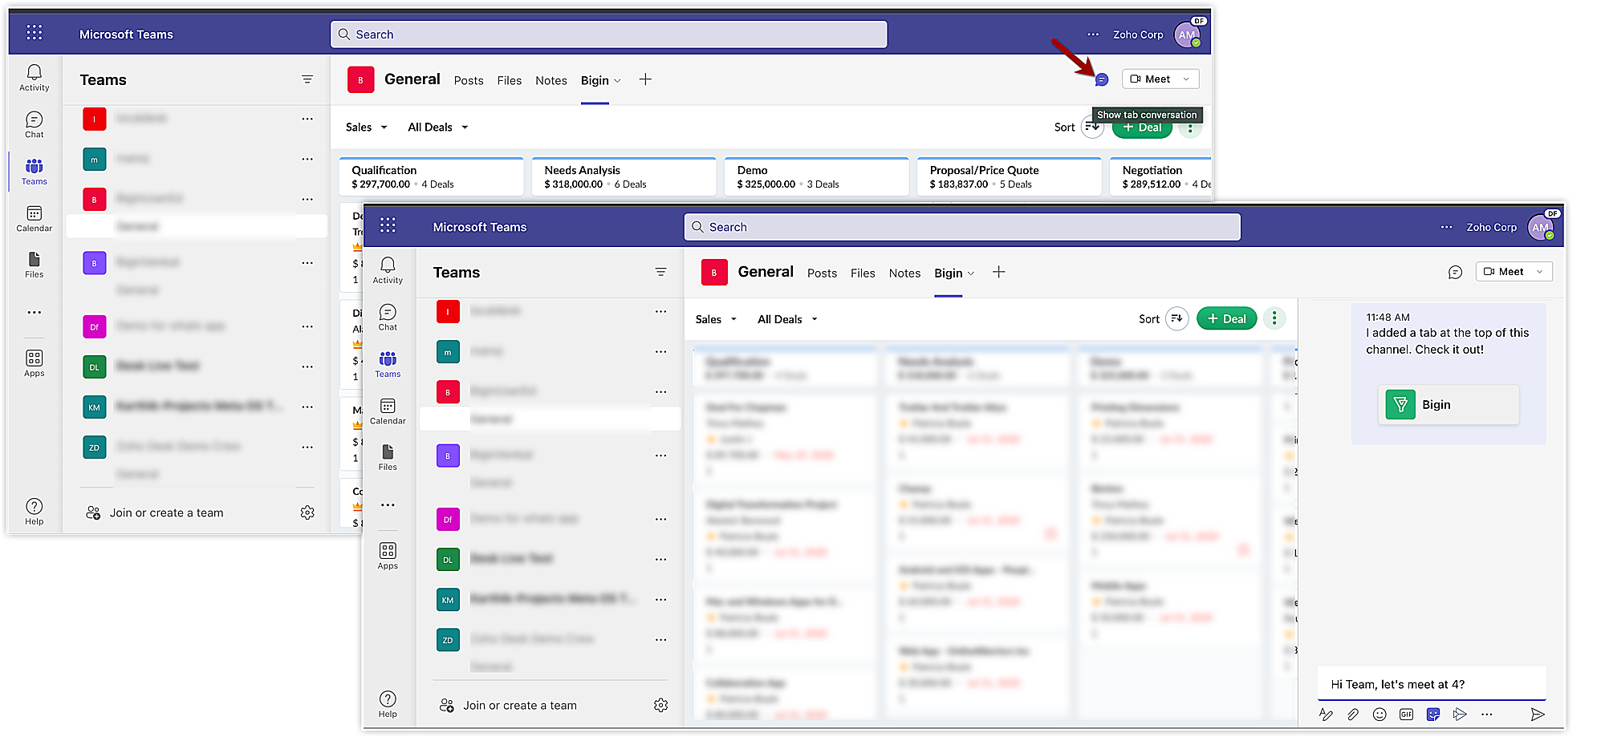Image resolution: width=1605 pixels, height=737 pixels.
Task: Open the Bigin card in the conversation
Action: point(1449,405)
